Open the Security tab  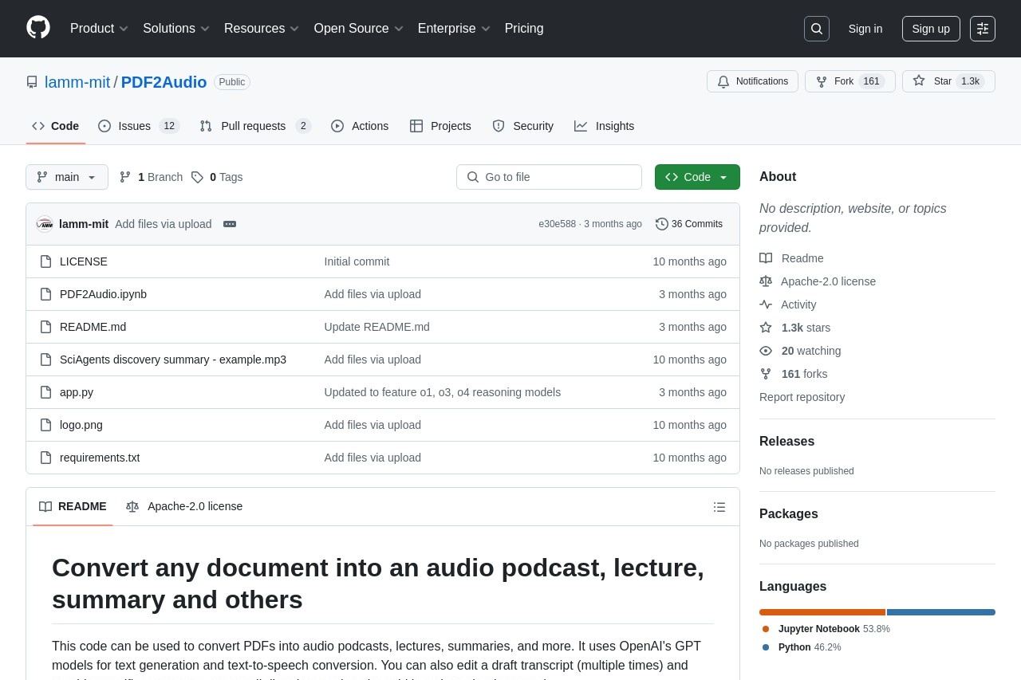[x=523, y=126]
